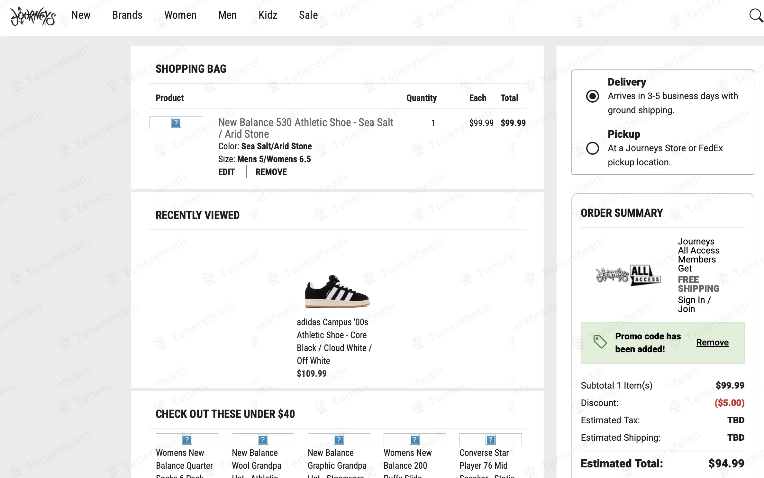Click the promo code tag icon
Viewport: 764px width, 478px height.
click(600, 342)
